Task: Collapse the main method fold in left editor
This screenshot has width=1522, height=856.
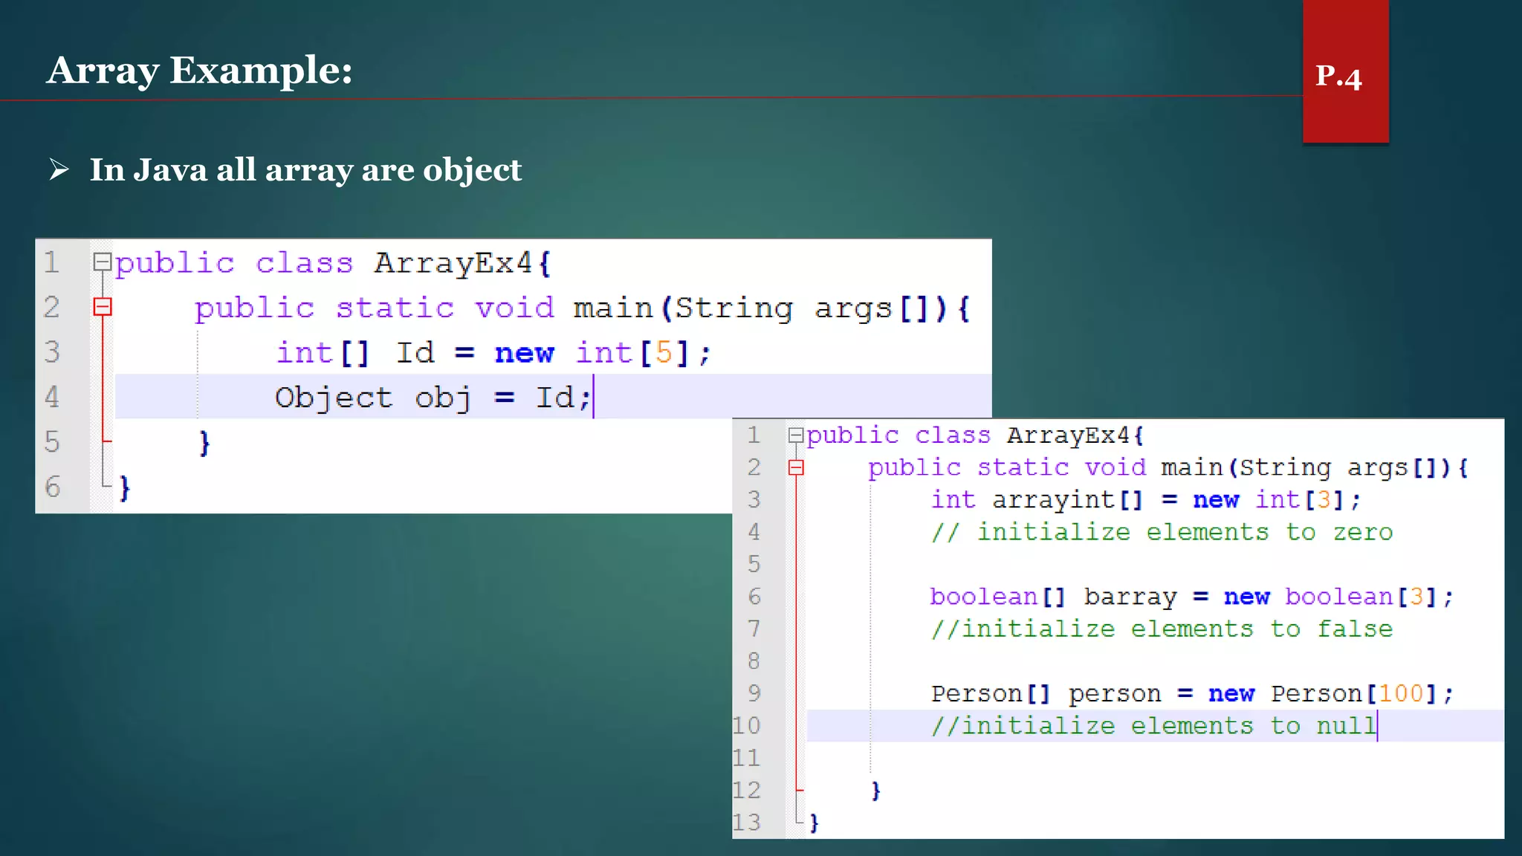Action: (x=102, y=307)
